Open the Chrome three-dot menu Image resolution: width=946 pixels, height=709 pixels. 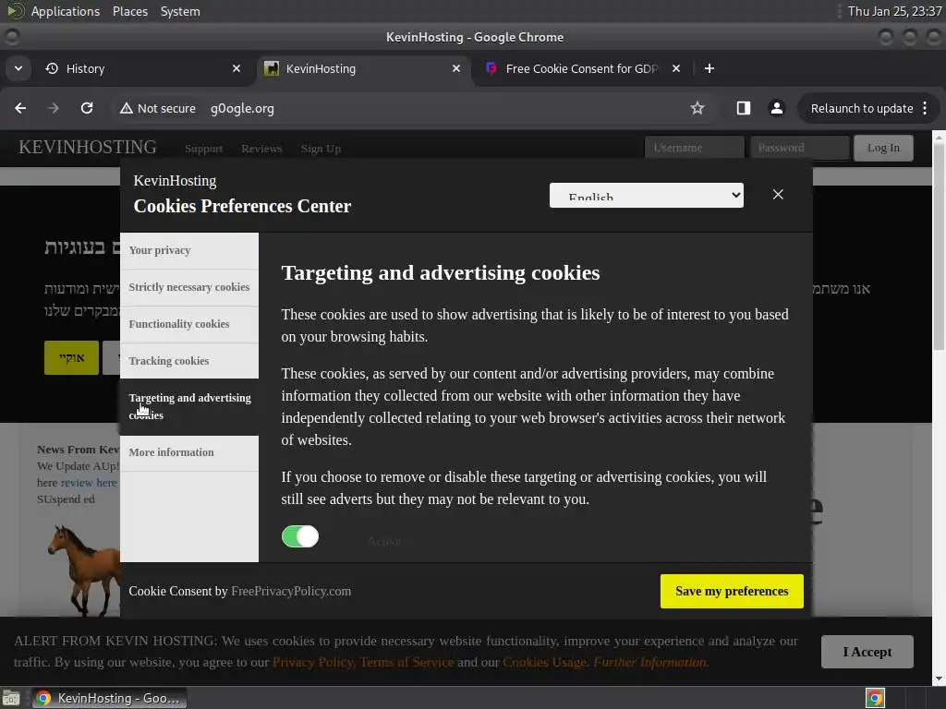925,108
